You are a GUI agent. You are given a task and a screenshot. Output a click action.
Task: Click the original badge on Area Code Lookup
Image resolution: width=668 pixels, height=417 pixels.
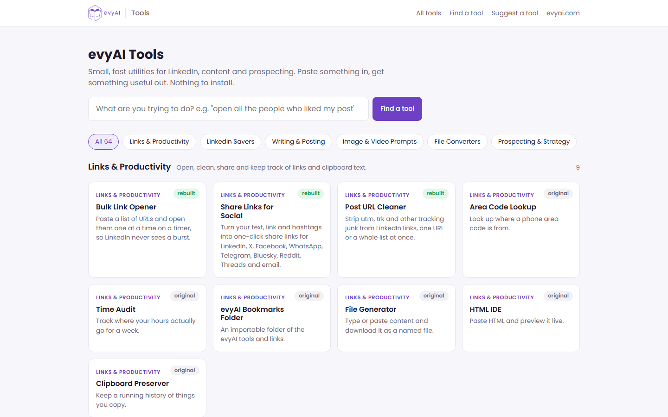tap(558, 194)
